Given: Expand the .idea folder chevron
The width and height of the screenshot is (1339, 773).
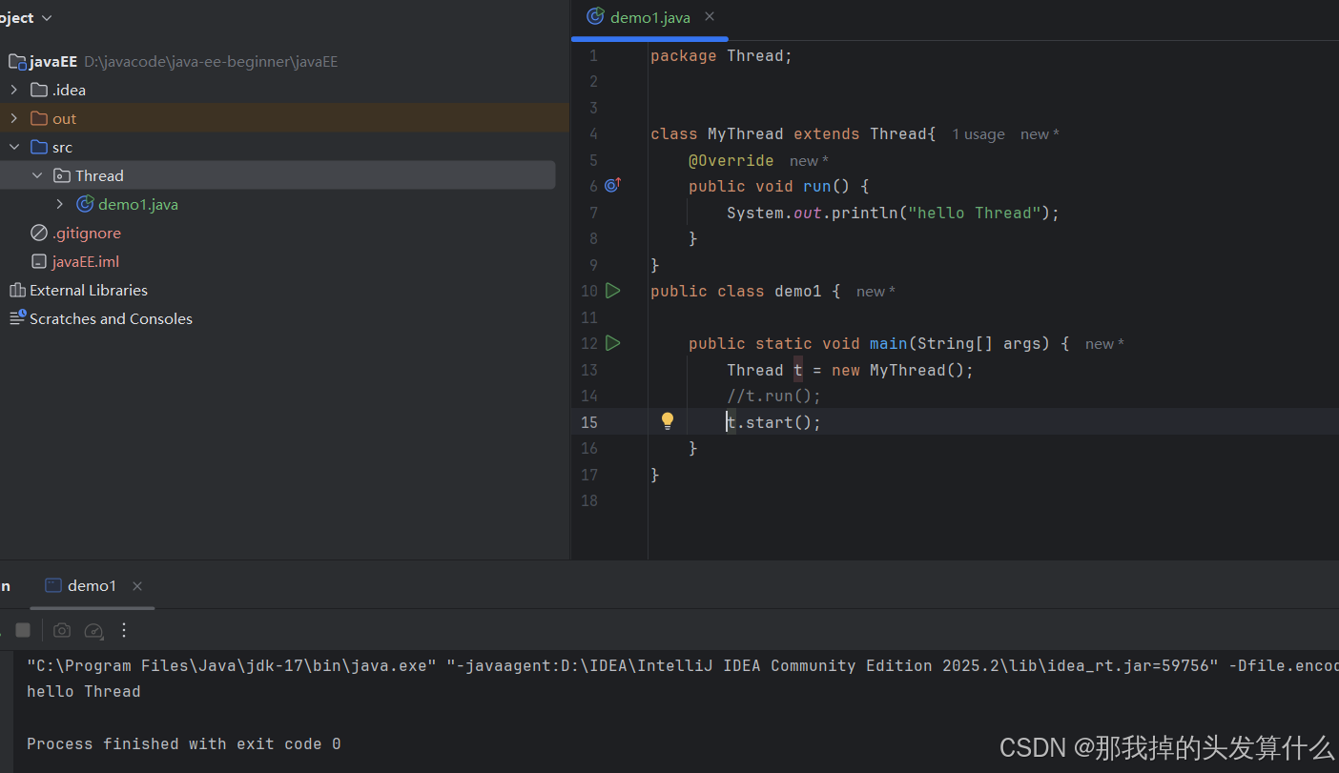Looking at the screenshot, I should (x=13, y=90).
